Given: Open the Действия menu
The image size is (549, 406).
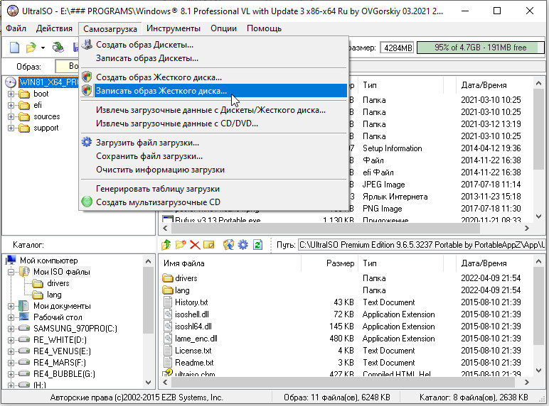Looking at the screenshot, I should [x=54, y=28].
